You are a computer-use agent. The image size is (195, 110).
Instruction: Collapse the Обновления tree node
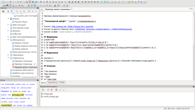coord(8,40)
